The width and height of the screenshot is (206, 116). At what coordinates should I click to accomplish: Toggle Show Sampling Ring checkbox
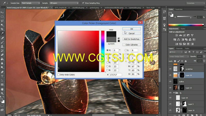click(83, 3)
